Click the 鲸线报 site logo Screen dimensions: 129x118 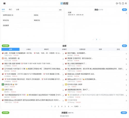(x=64, y=3)
